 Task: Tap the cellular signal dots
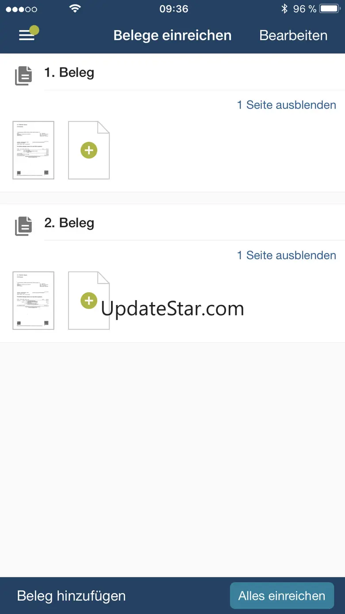point(21,9)
